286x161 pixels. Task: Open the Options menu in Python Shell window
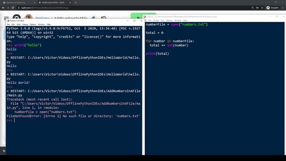pyautogui.click(x=33, y=24)
